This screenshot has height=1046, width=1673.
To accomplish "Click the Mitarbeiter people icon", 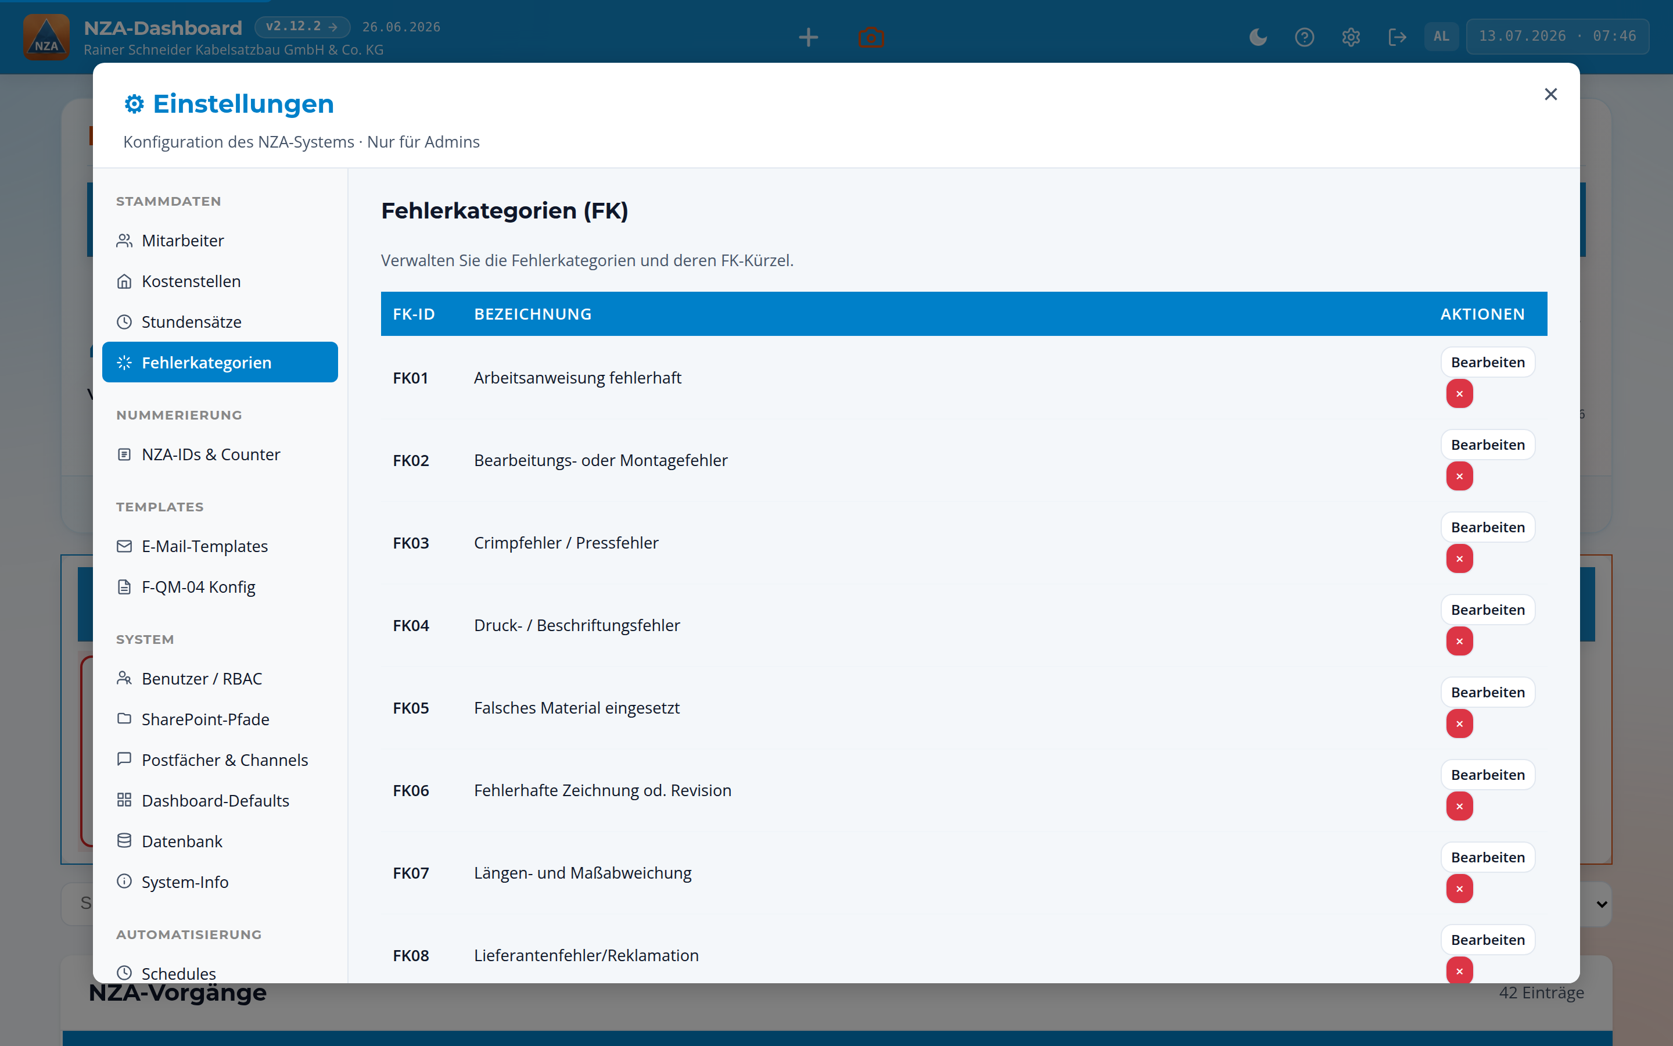I will click(x=124, y=240).
